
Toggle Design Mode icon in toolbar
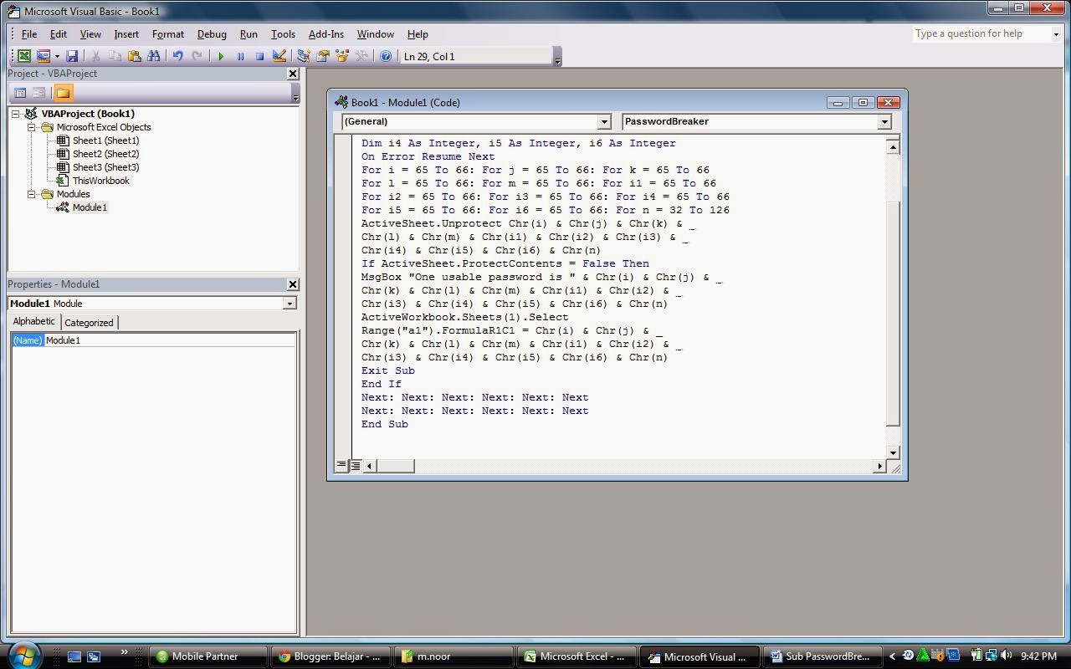(279, 56)
